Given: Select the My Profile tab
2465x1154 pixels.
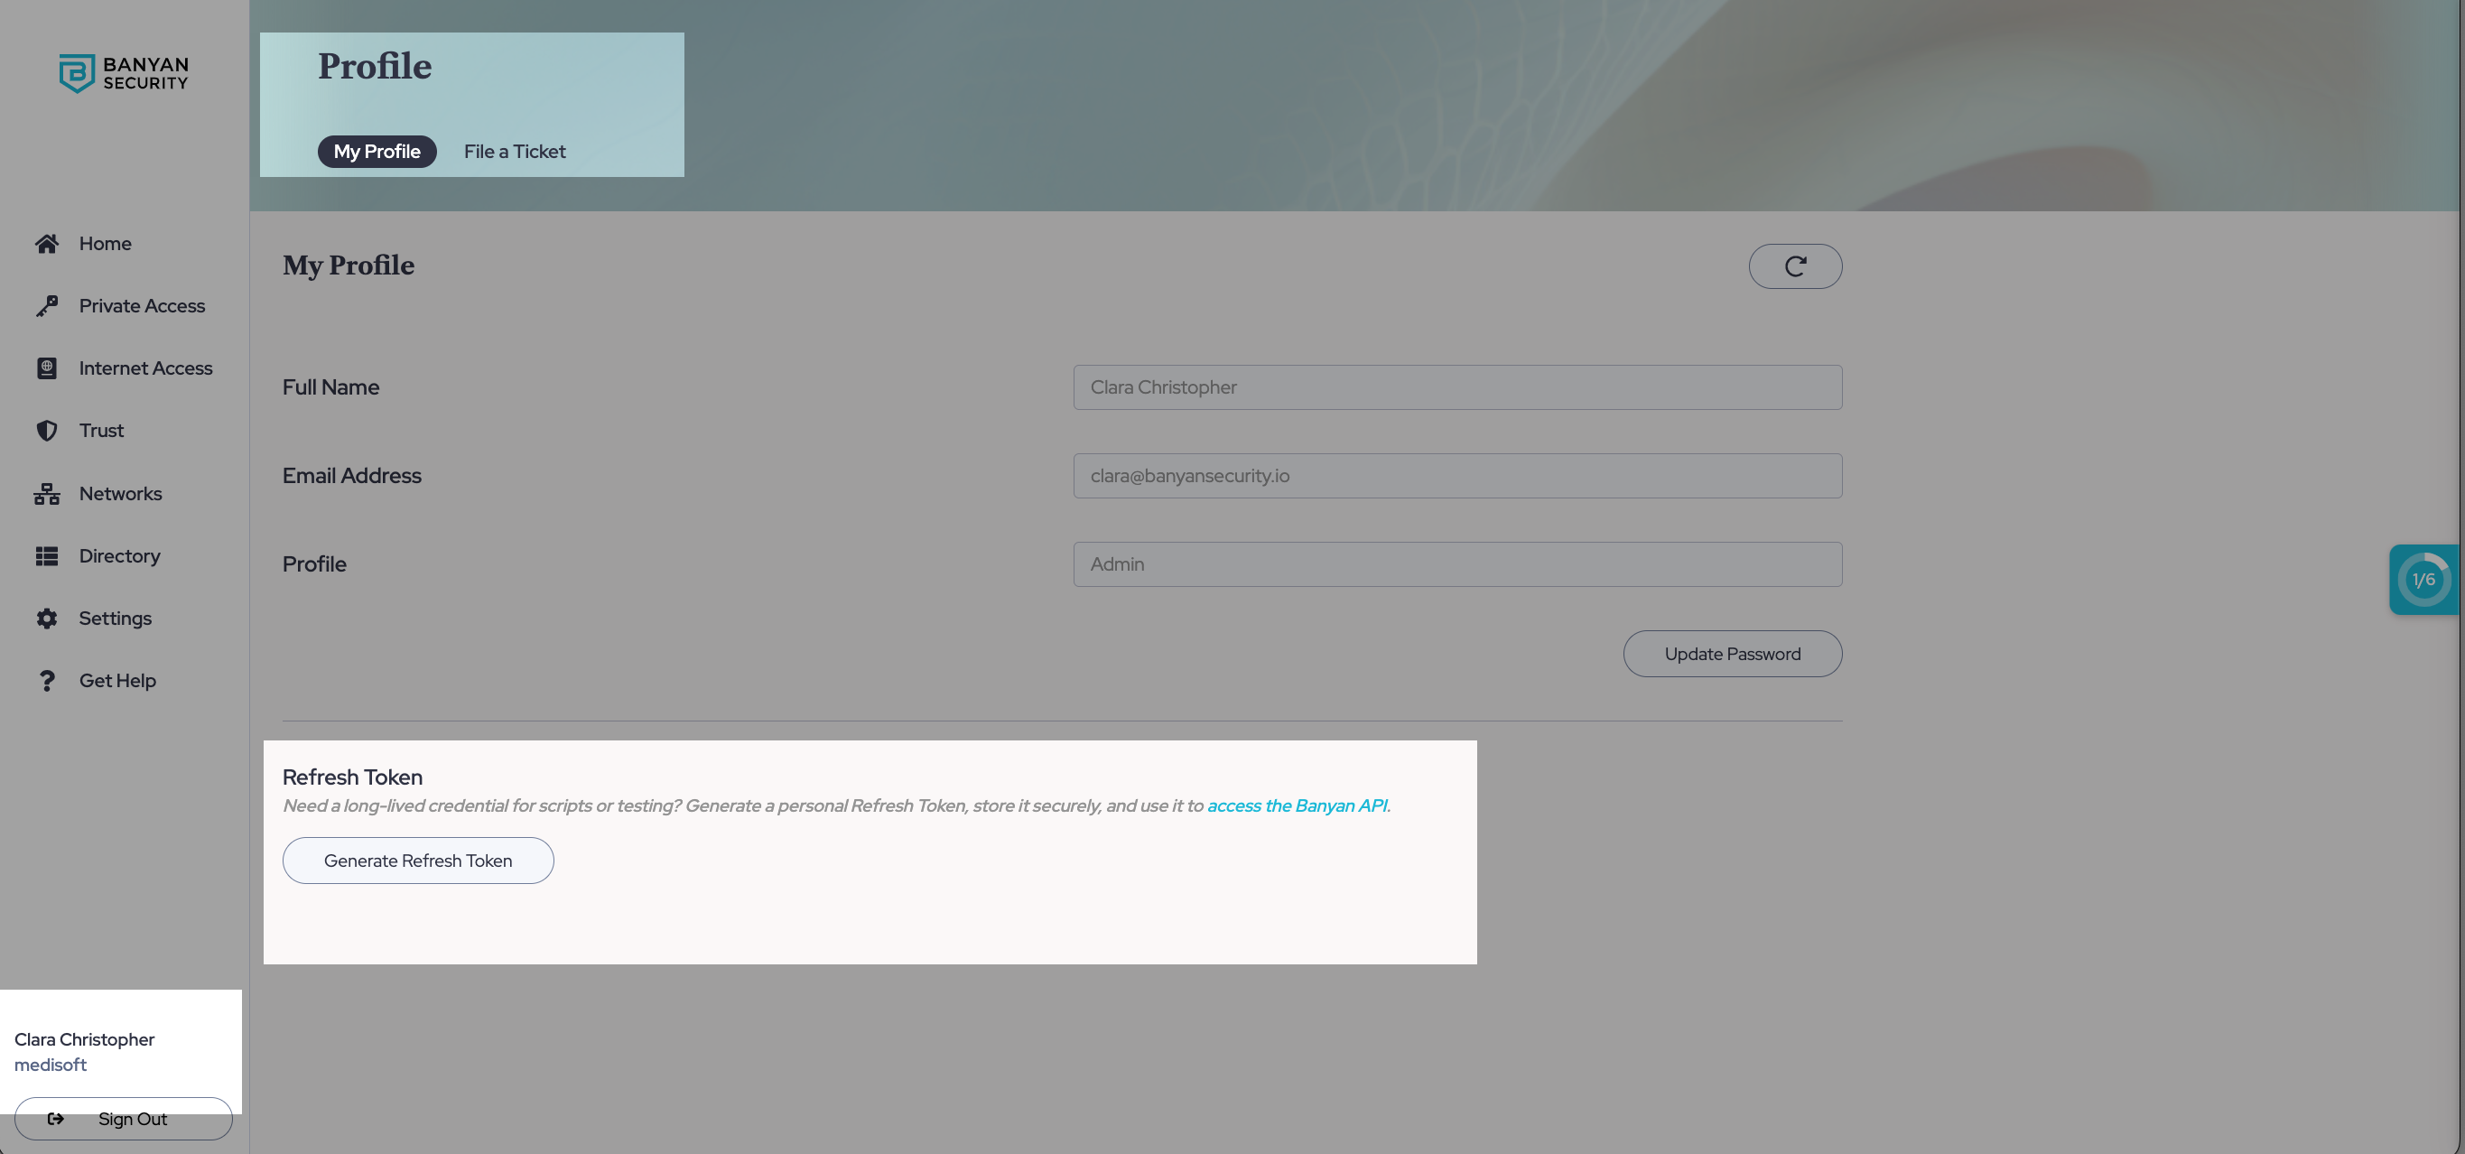Looking at the screenshot, I should (376, 151).
